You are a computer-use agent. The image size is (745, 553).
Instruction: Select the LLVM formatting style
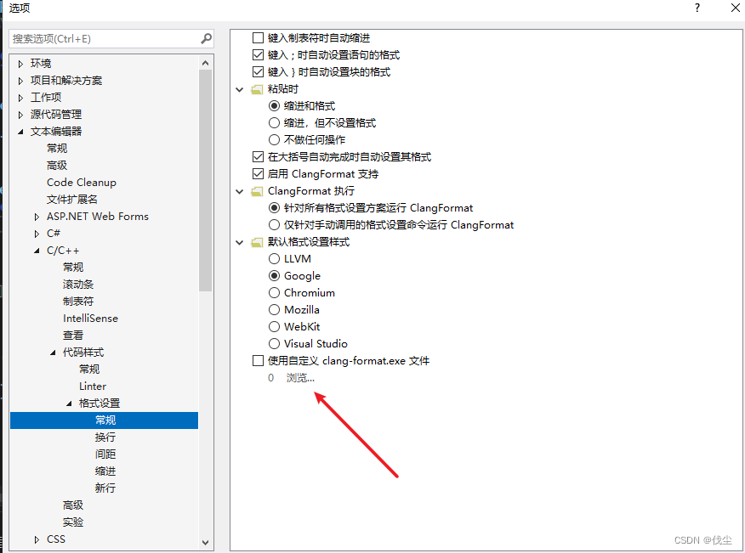tap(274, 258)
